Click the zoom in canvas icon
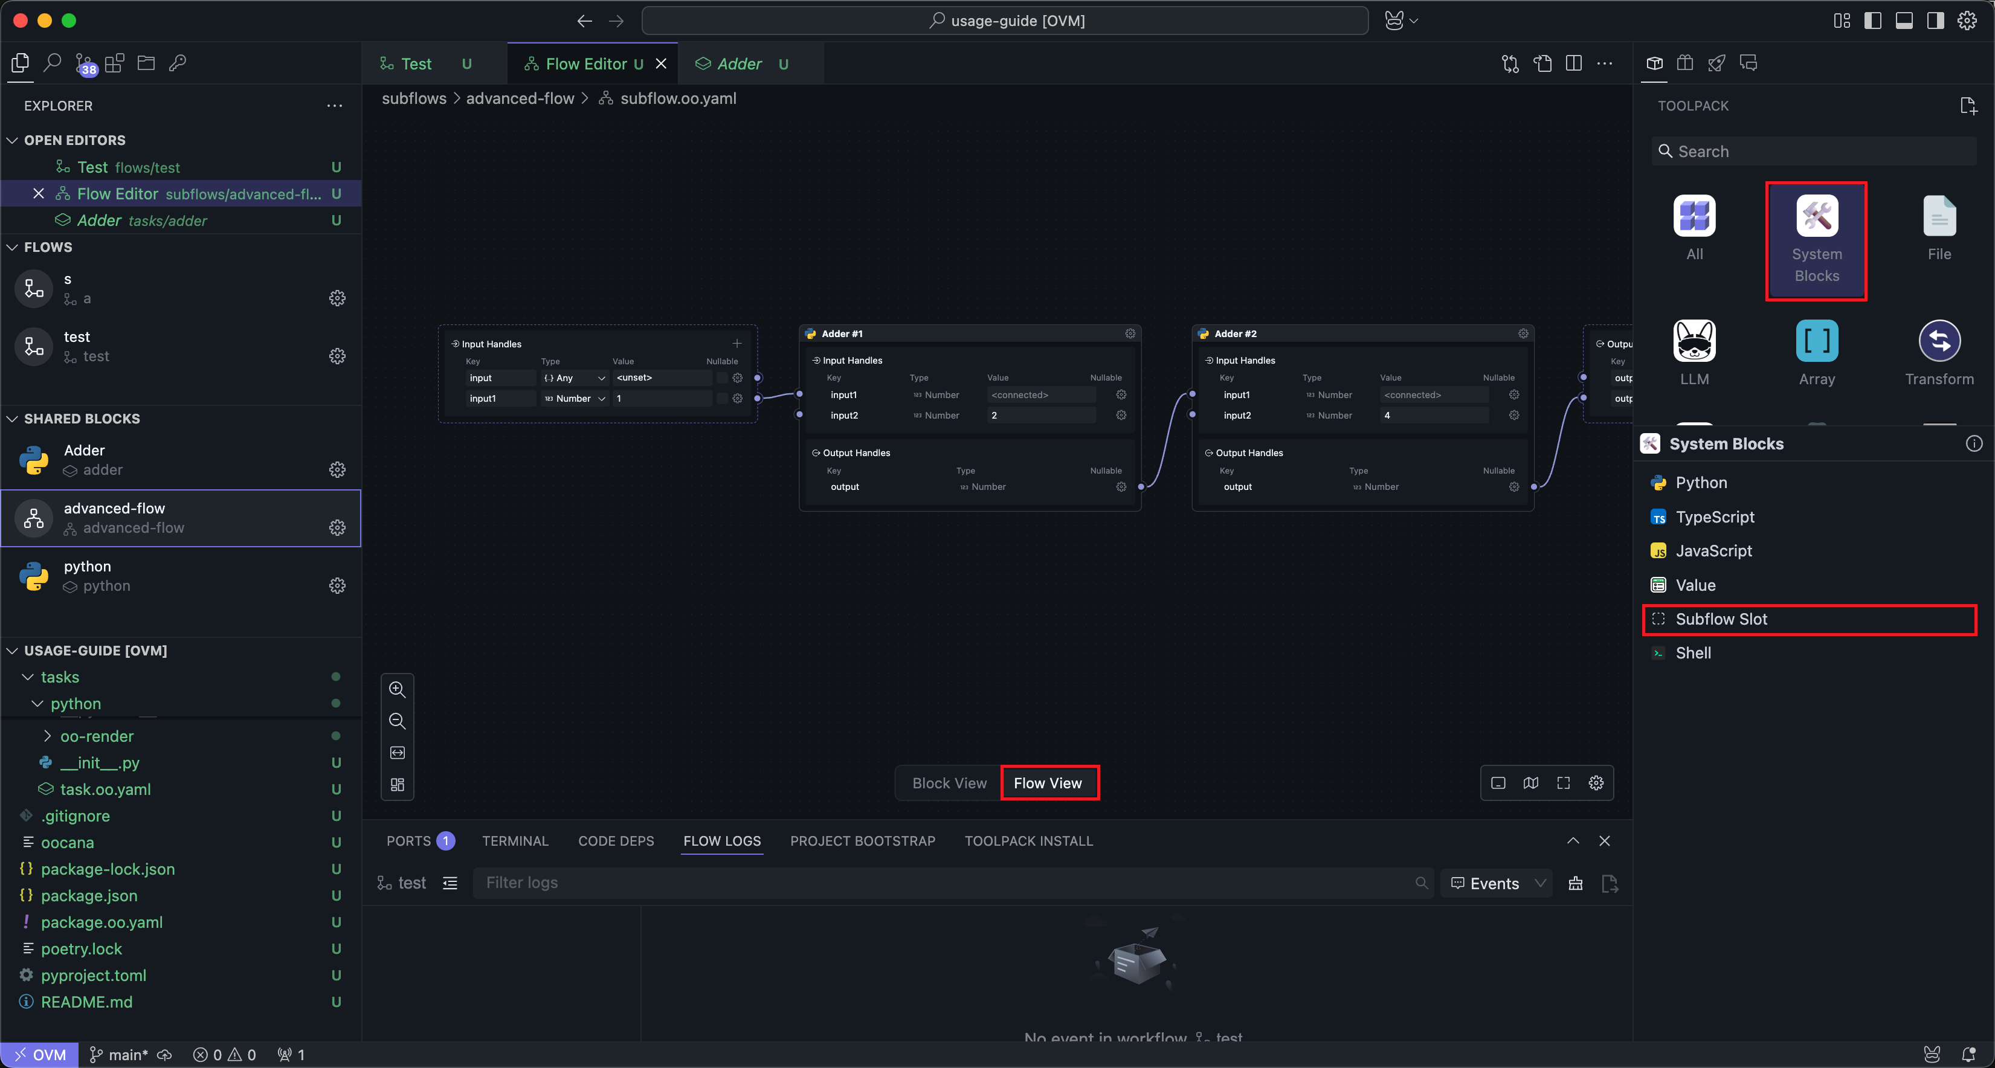This screenshot has width=1995, height=1068. [x=398, y=689]
